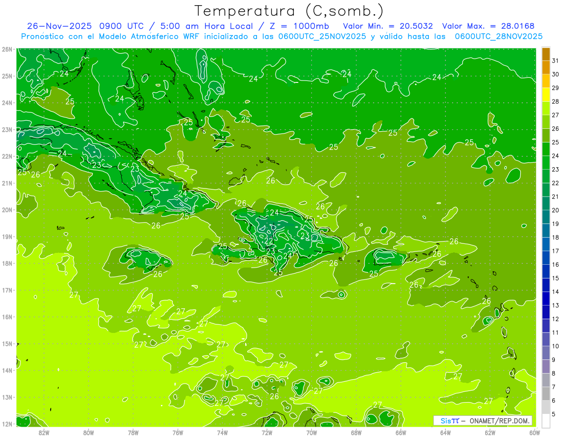568x439 pixels.
Task: Click the teal color bar segment between 19 and 20
Action: [546, 217]
